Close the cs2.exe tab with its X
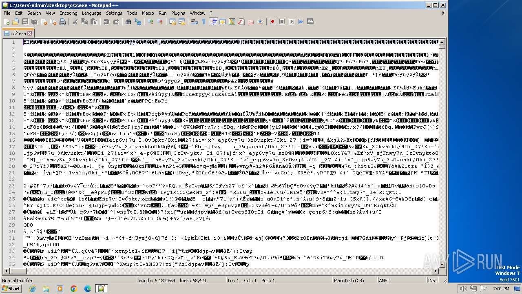 tap(30, 33)
